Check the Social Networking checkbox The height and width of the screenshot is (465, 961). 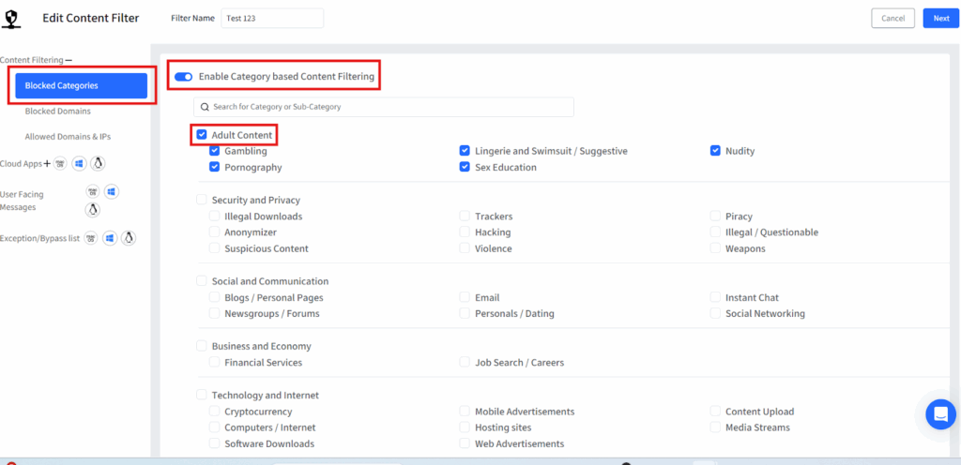(716, 314)
